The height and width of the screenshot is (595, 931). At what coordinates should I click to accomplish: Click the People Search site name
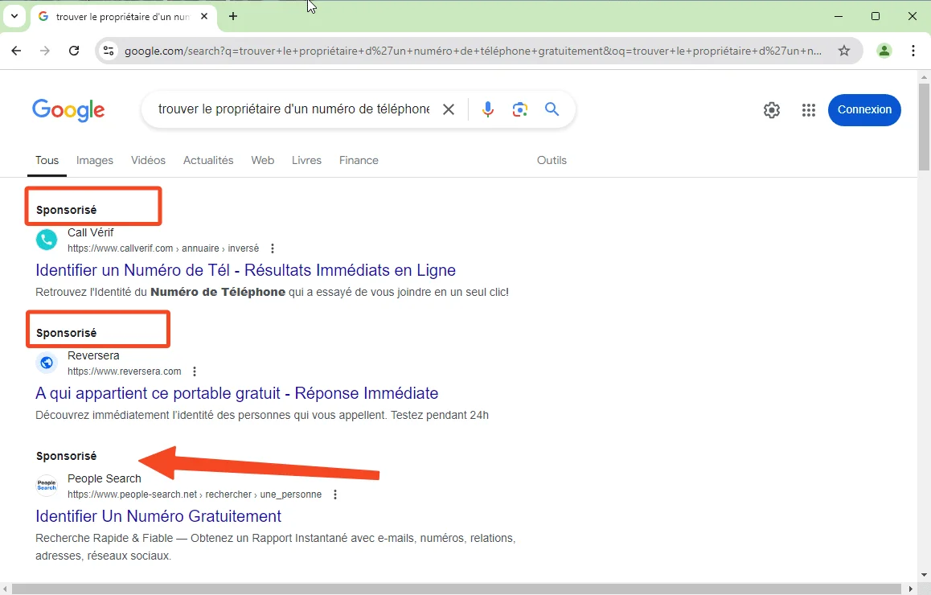(x=105, y=478)
